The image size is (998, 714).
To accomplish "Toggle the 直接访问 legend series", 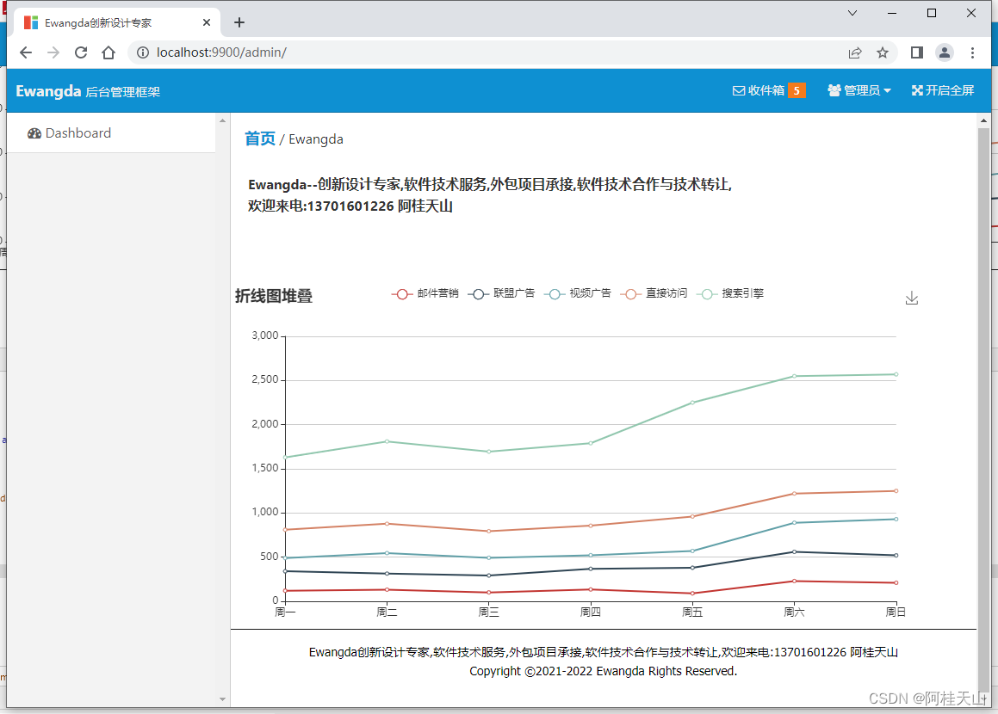I will tap(654, 293).
